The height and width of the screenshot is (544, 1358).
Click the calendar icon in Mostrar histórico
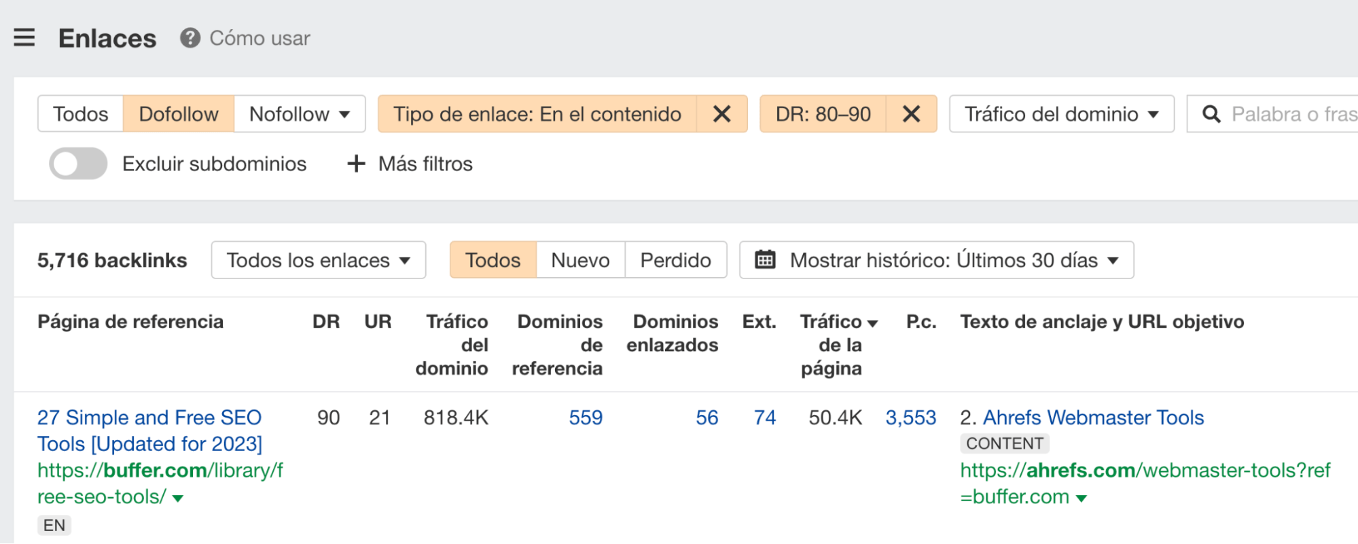765,260
